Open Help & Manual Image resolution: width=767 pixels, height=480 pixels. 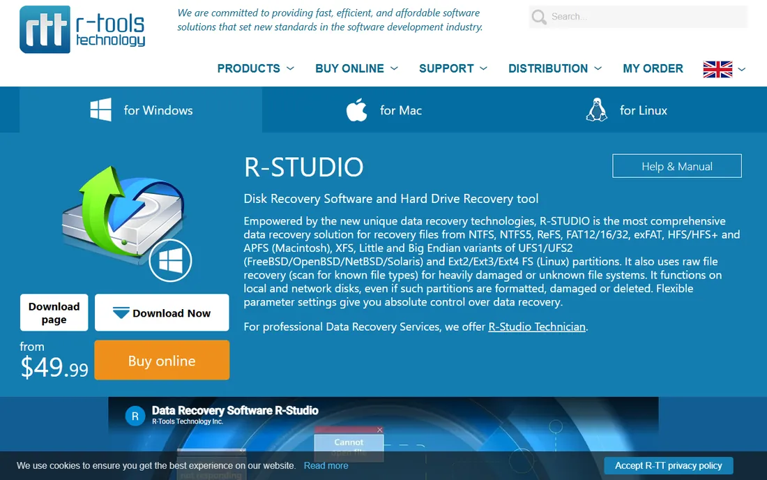coord(676,166)
